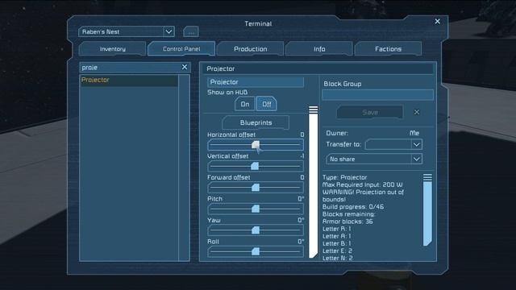The image size is (516, 290).
Task: Click the Forward offset slider handle
Action: coord(256,188)
